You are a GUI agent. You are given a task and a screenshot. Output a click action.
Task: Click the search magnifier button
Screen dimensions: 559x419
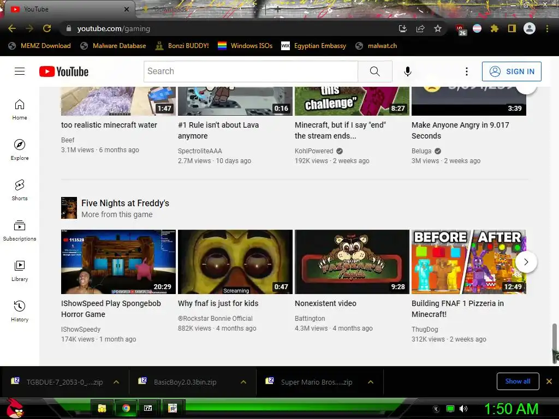coord(374,71)
